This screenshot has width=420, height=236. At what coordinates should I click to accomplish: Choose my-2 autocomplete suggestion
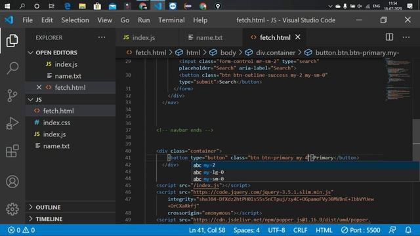click(x=305, y=165)
